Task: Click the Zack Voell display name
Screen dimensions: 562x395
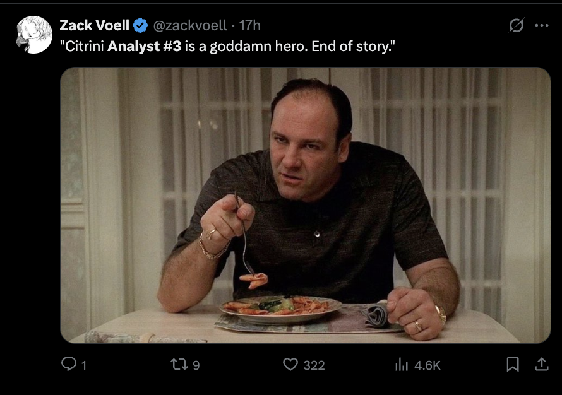Action: point(94,25)
